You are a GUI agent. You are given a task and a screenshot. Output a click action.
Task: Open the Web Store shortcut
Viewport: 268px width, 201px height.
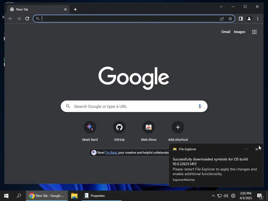tap(149, 131)
